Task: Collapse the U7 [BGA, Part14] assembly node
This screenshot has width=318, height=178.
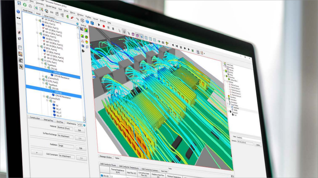Action: tap(38, 46)
